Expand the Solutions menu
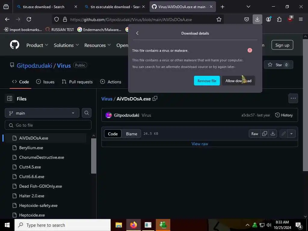308x231 pixels. 66,45
